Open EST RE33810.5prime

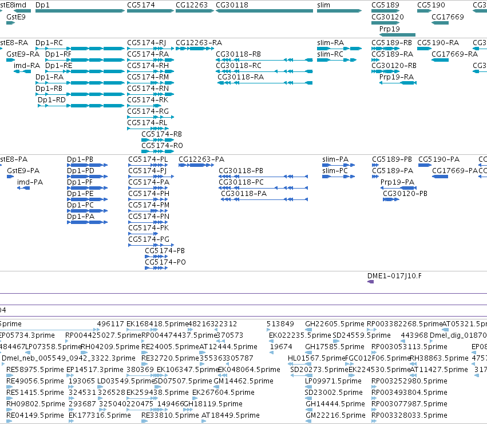click(144, 421)
